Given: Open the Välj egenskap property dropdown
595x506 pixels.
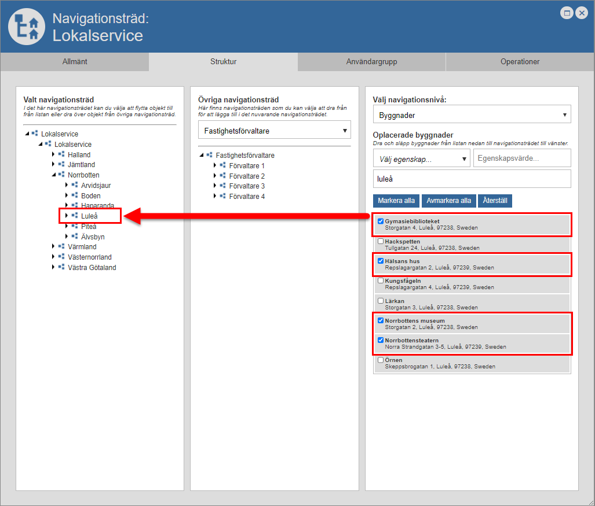Looking at the screenshot, I should point(422,158).
